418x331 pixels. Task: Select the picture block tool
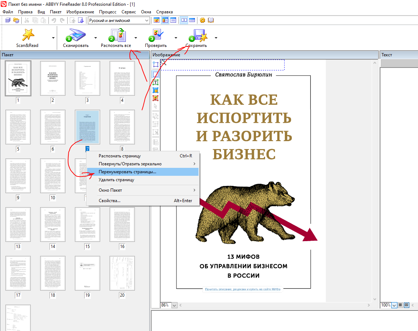coord(155,98)
